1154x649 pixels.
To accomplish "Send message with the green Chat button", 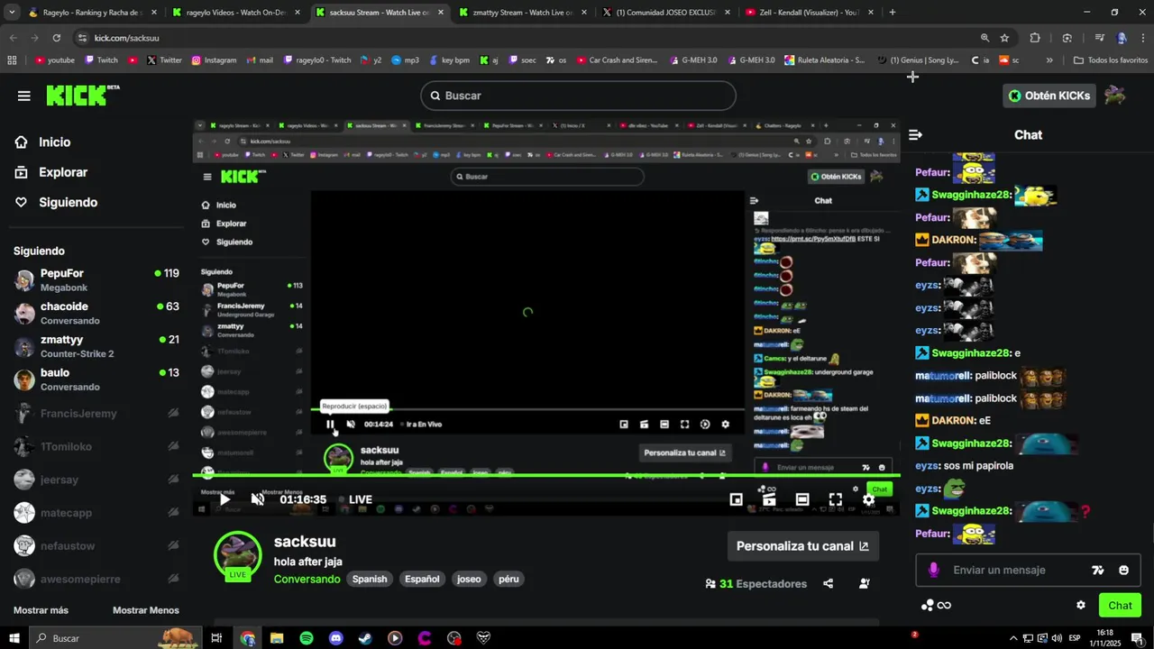I will coord(1120,605).
